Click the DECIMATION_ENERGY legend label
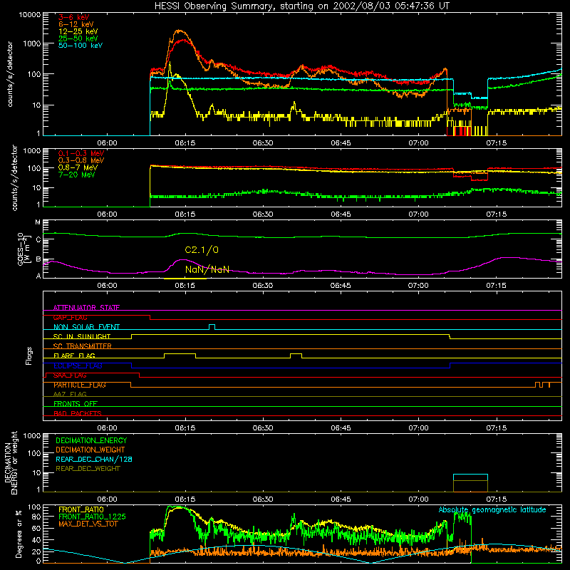This screenshot has width=570, height=570. click(x=91, y=440)
